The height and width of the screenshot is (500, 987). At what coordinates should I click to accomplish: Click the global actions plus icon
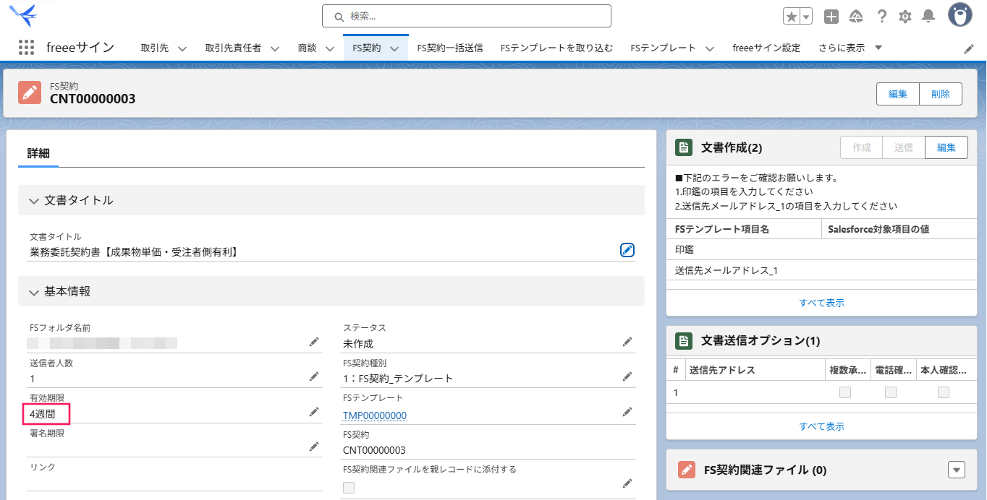(831, 17)
